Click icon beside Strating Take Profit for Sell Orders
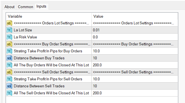 click(x=9, y=79)
